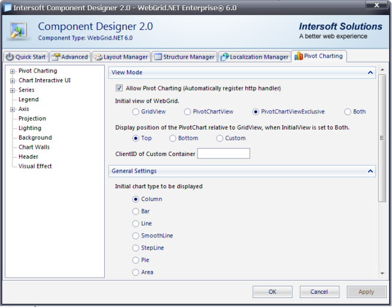Click the Layout Manager palette icon

point(98,57)
